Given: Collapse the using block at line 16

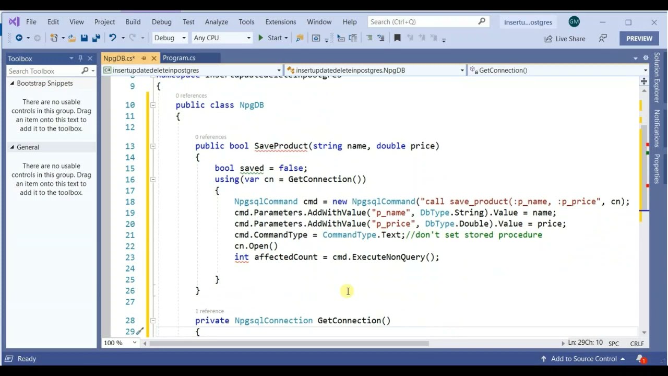Looking at the screenshot, I should pyautogui.click(x=153, y=180).
